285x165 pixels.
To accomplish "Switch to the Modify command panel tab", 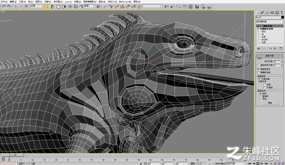I will click(x=262, y=13).
